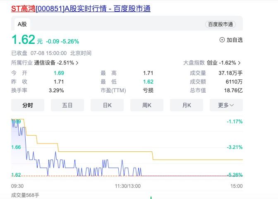
Task: Switch to the 分时 chart tab
Action: (28, 105)
